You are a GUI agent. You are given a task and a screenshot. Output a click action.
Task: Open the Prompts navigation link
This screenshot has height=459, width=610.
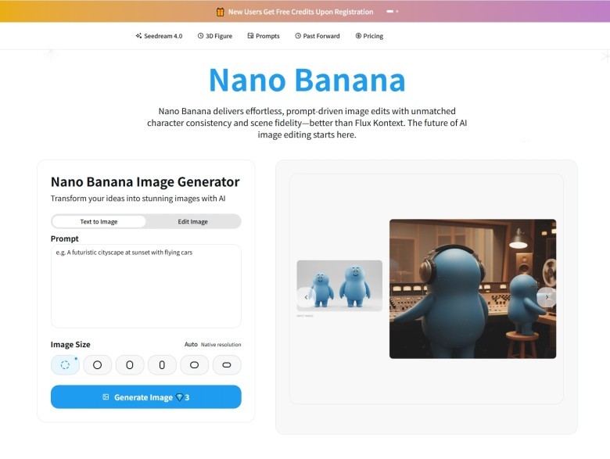(x=264, y=36)
